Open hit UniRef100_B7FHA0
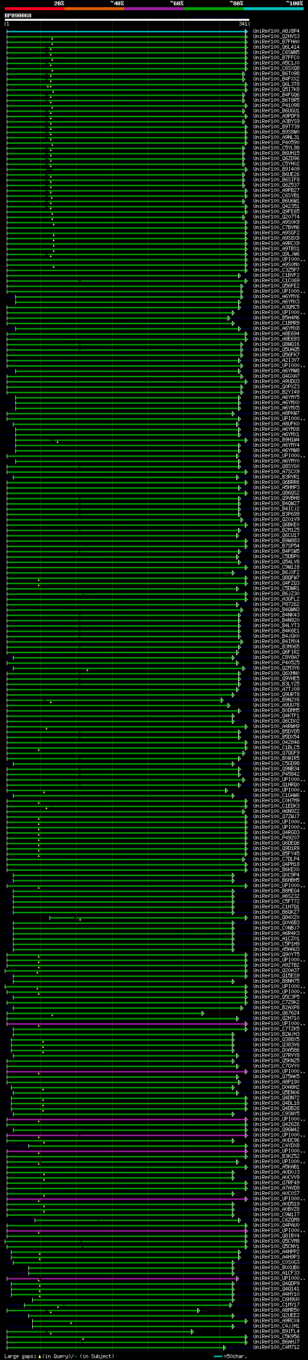This screenshot has height=1360, width=308. pyautogui.click(x=276, y=41)
